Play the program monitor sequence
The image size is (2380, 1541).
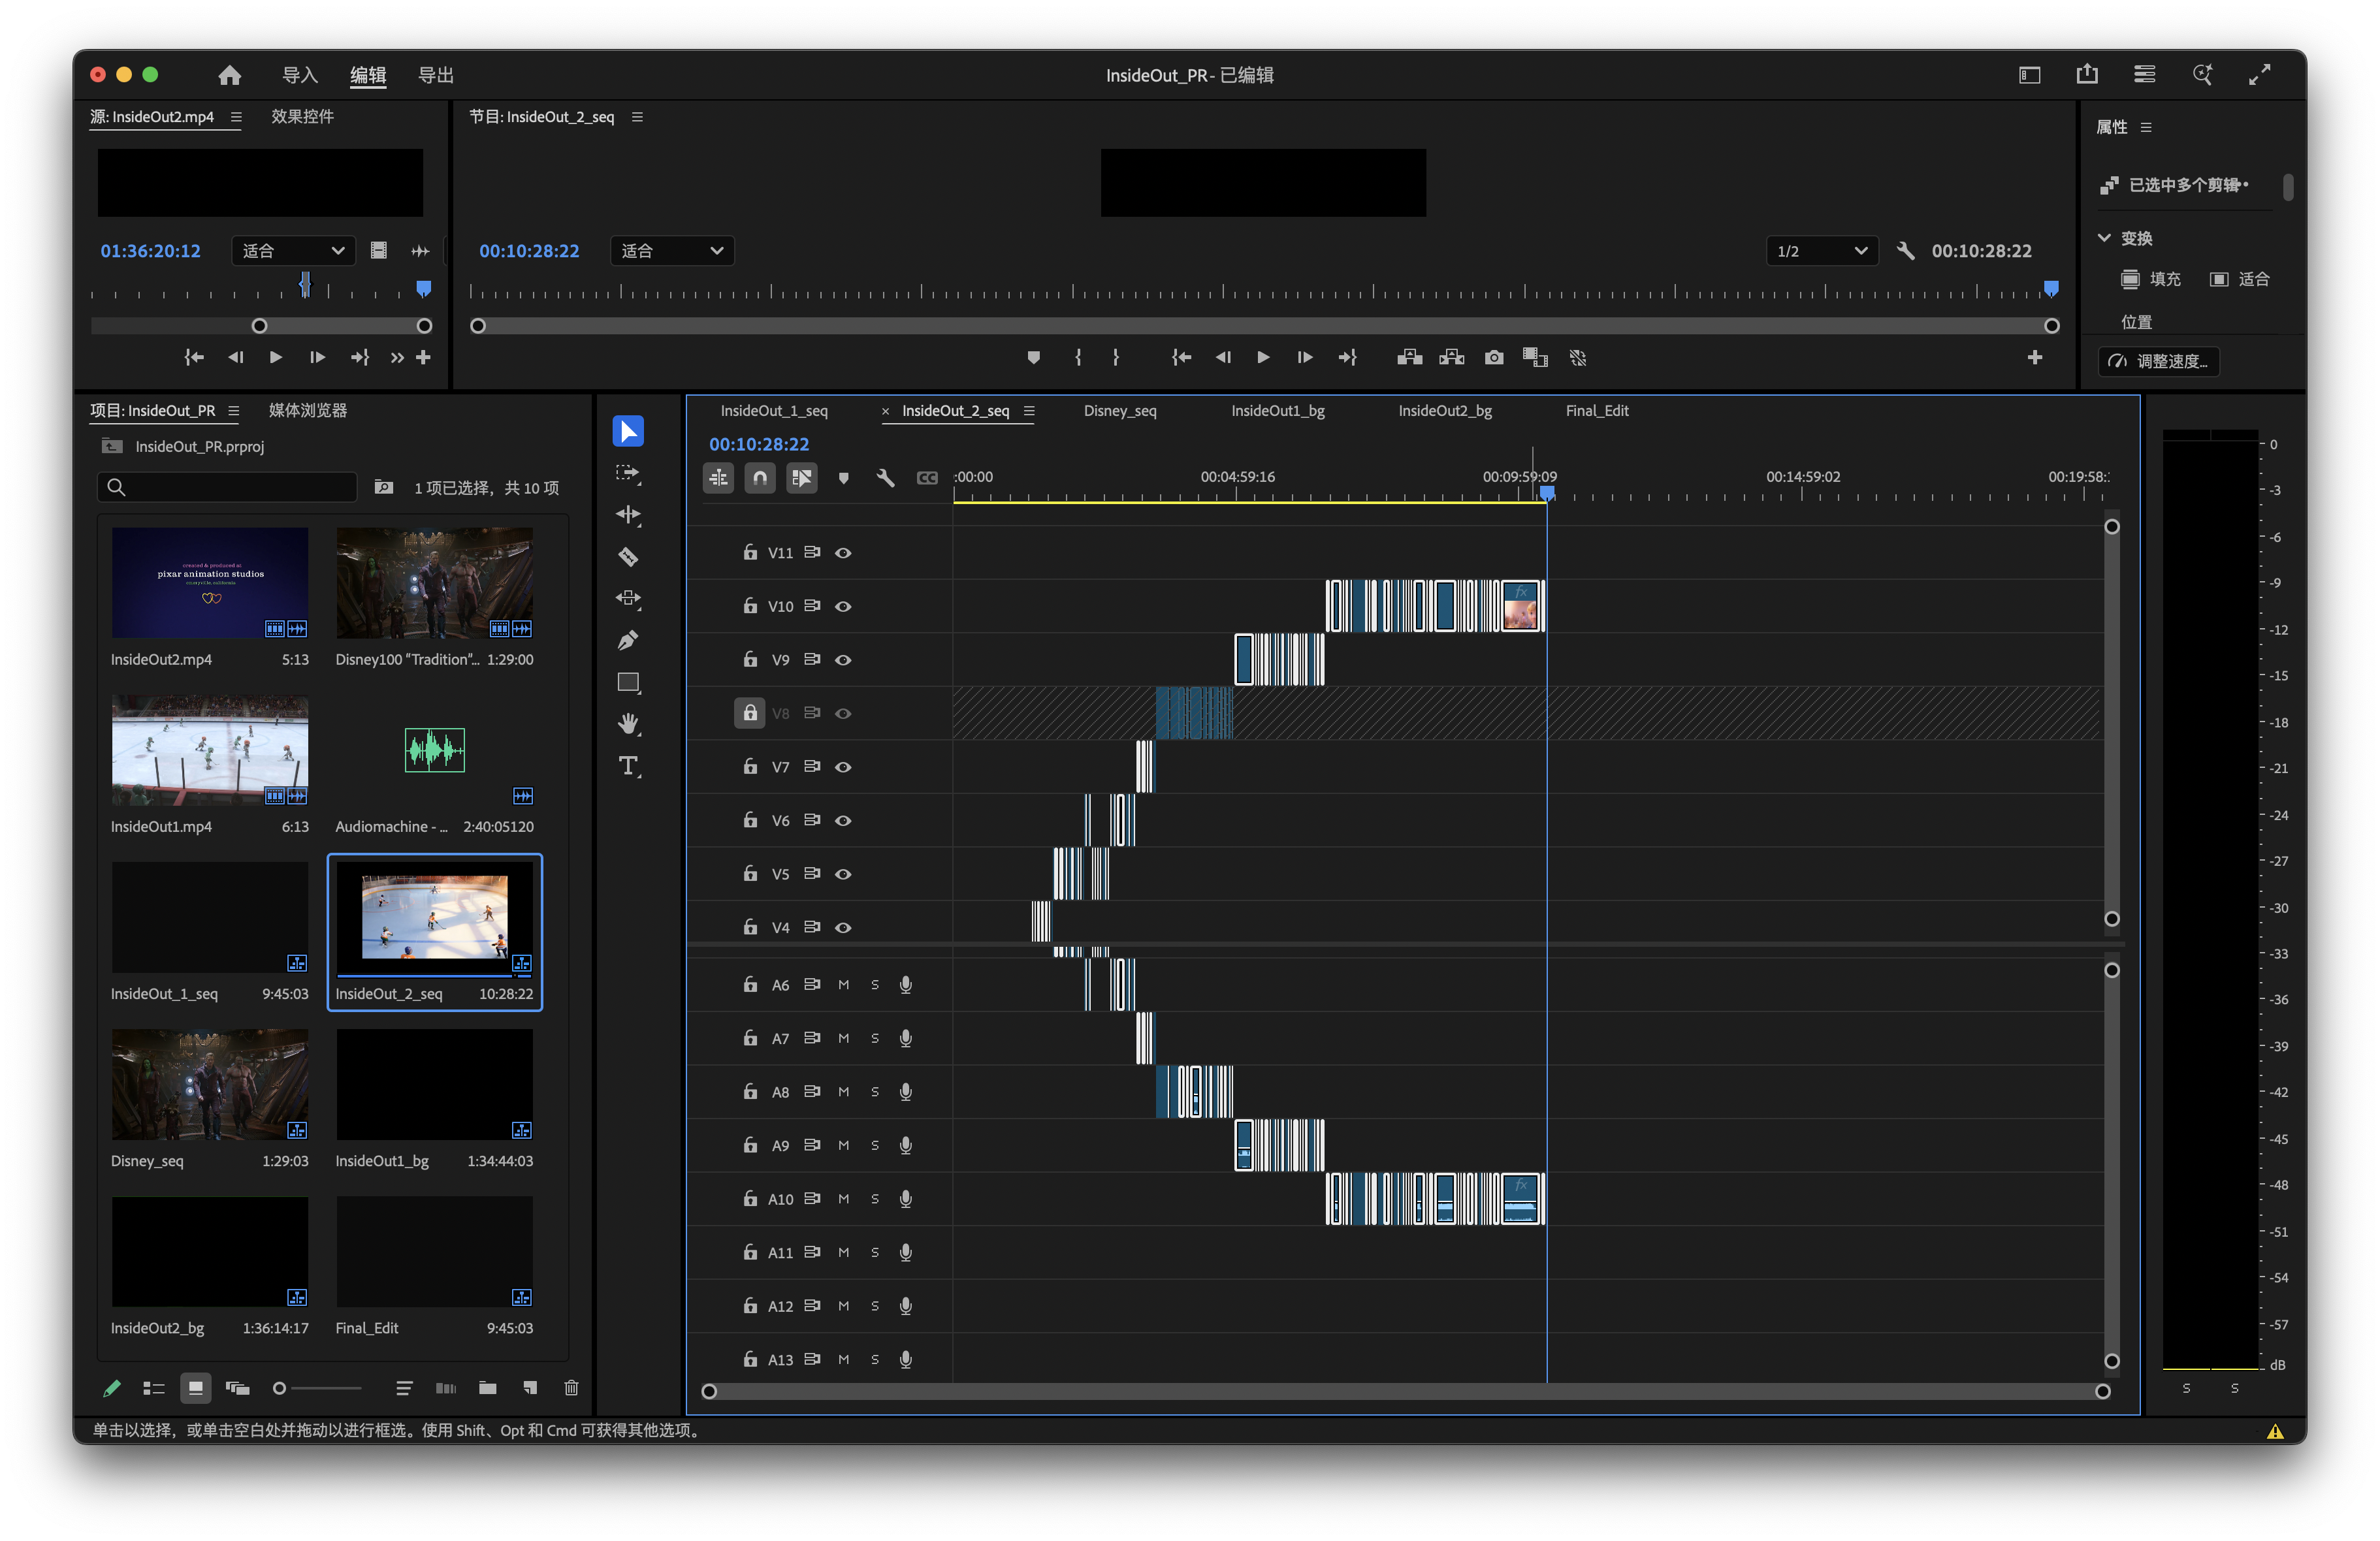coord(1264,357)
